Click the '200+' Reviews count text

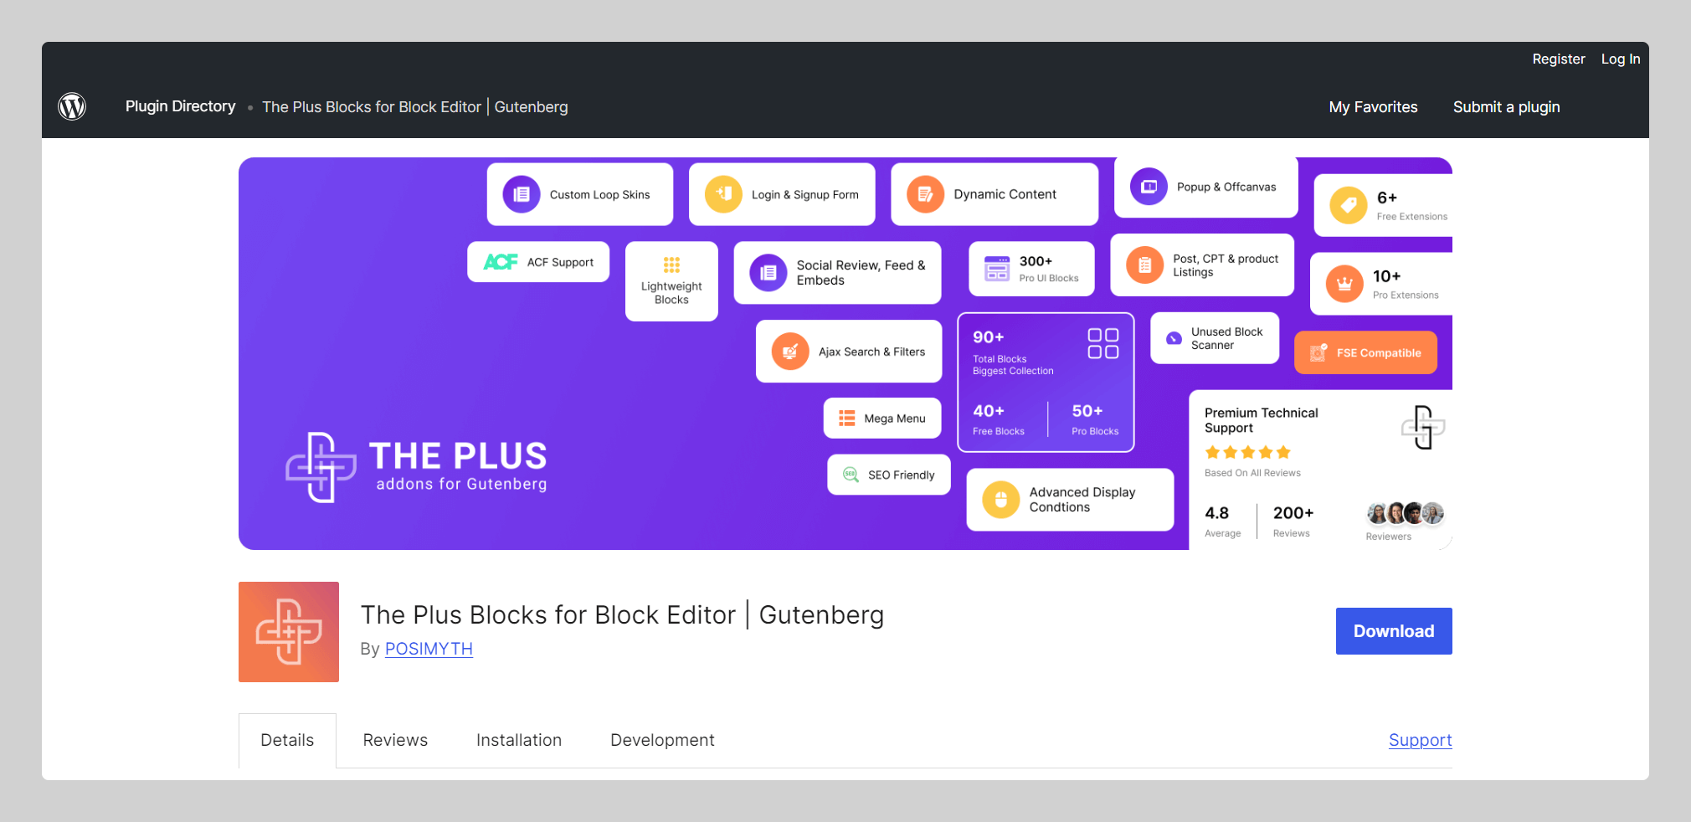coord(1293,513)
